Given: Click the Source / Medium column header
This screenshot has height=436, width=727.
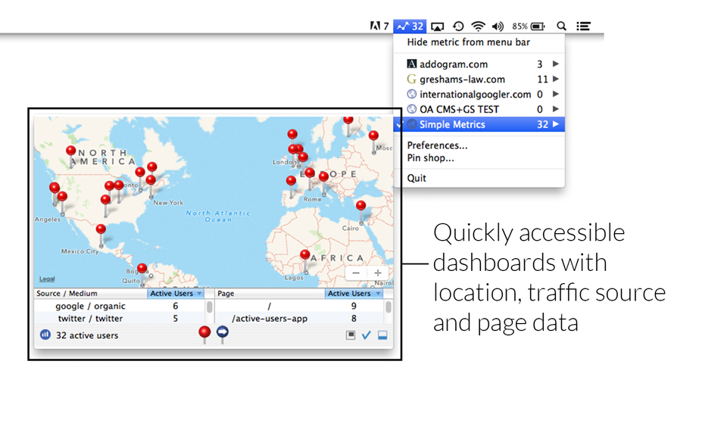Looking at the screenshot, I should click(x=90, y=293).
